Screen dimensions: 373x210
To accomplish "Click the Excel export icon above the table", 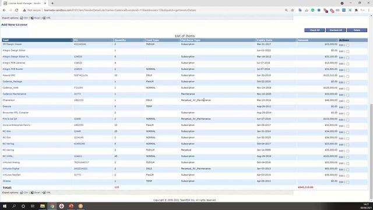I will click(32, 18).
